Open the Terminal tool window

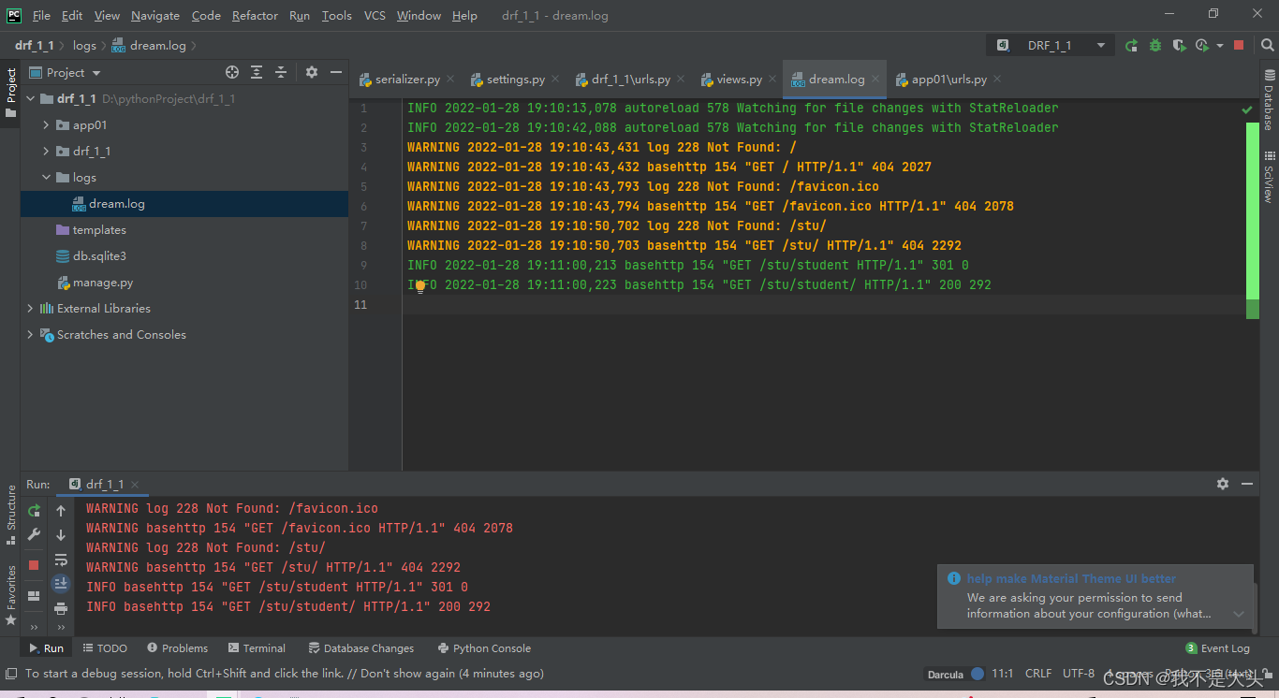tap(257, 648)
